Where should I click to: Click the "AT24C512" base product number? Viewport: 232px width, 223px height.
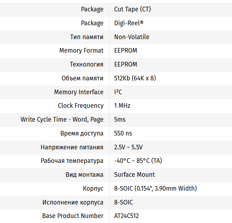(126, 216)
